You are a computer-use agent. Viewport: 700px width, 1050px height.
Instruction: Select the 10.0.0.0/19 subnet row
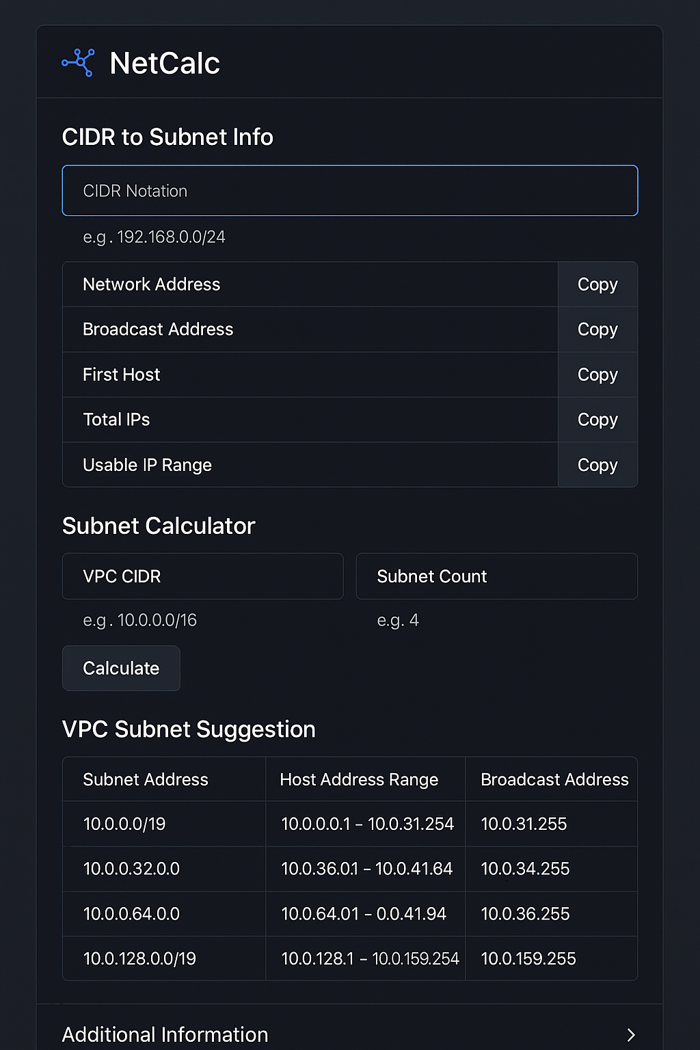pyautogui.click(x=124, y=824)
